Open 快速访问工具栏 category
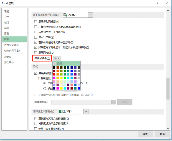The height and width of the screenshot is (141, 172). tap(14, 51)
